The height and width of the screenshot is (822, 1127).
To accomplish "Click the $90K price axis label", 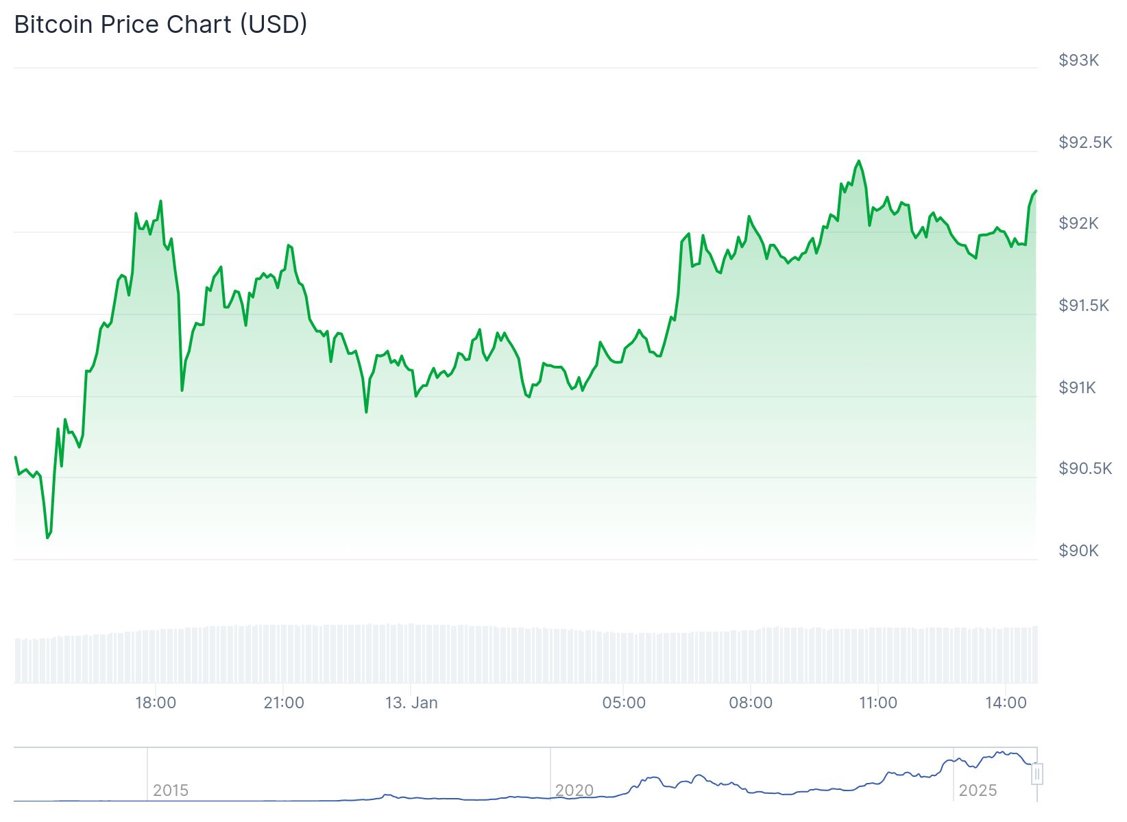I will (x=1078, y=551).
